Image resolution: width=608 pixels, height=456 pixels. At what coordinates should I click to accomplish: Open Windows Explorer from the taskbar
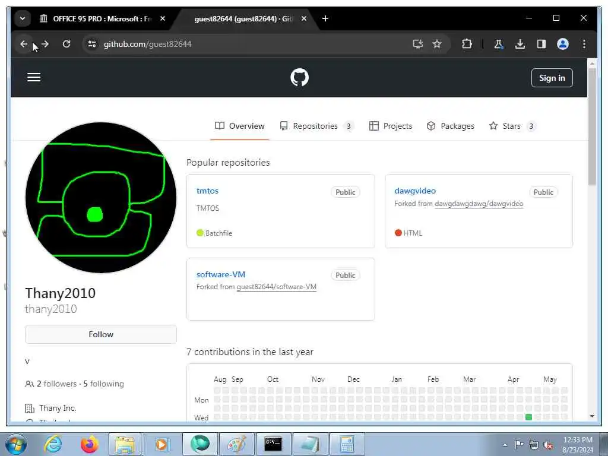click(x=125, y=444)
